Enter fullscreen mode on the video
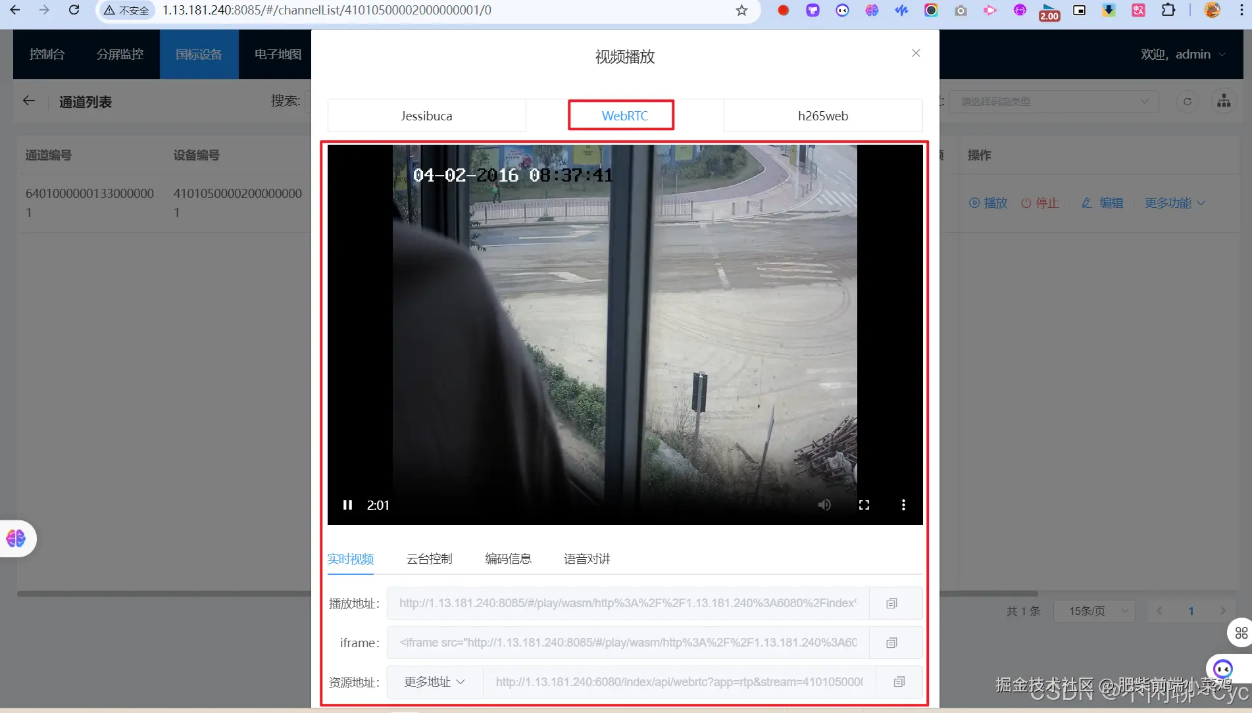Viewport: 1252px width, 713px height. (864, 505)
